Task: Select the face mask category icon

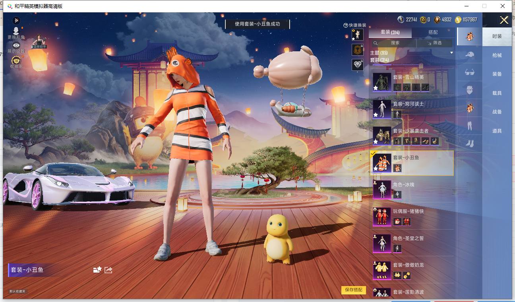Action: (470, 90)
